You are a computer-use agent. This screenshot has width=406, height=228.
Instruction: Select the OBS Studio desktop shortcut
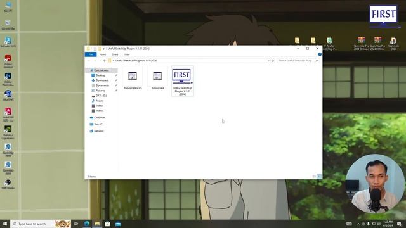click(8, 184)
